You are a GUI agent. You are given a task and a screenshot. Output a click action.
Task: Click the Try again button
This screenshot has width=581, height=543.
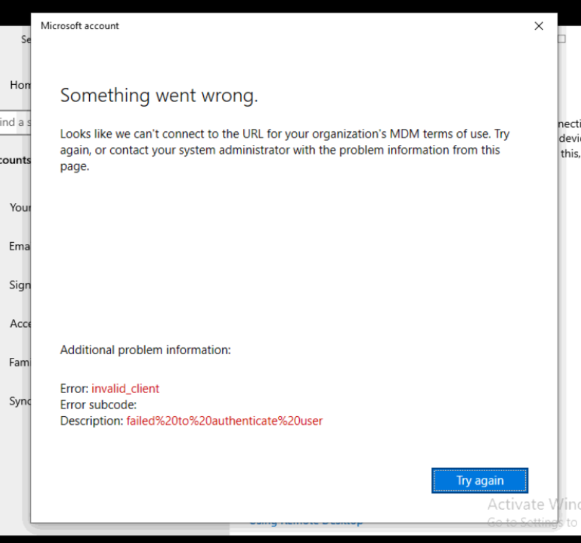480,480
